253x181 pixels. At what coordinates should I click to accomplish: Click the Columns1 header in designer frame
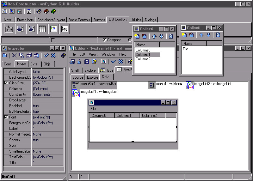pos(127,116)
